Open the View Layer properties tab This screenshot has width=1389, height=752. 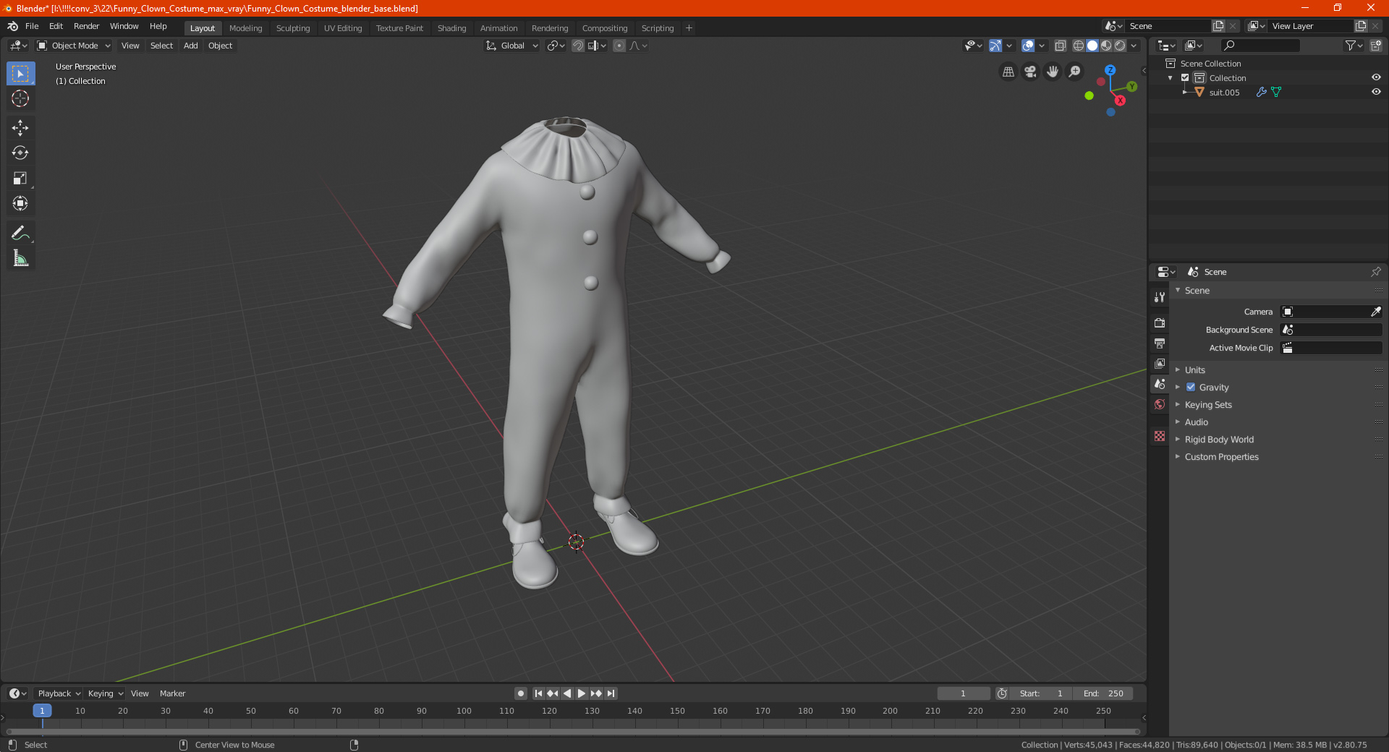point(1160,363)
